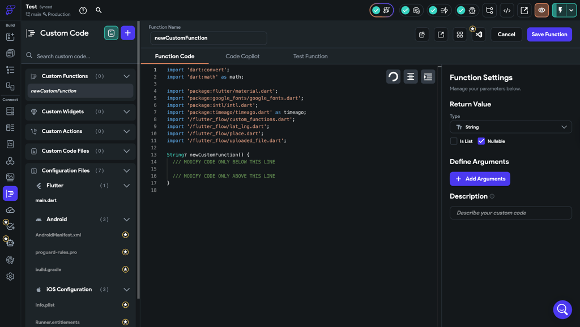Switch to the Function Code tab
580x327 pixels.
pos(174,56)
